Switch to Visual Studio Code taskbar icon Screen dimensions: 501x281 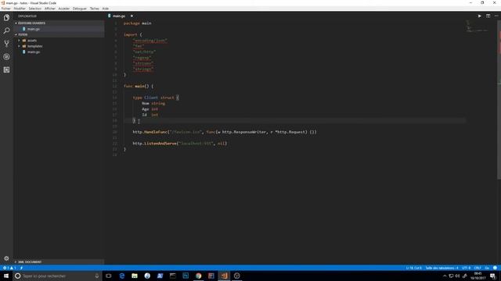pyautogui.click(x=224, y=276)
